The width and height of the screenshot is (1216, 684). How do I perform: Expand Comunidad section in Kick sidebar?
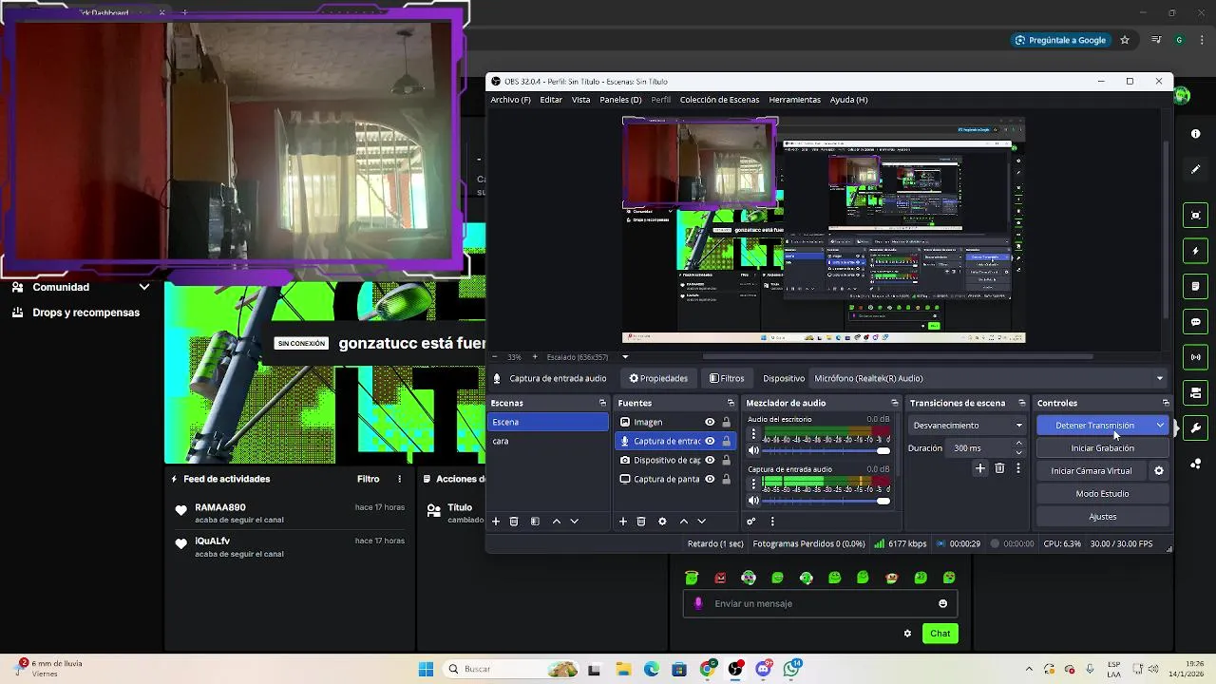(144, 287)
